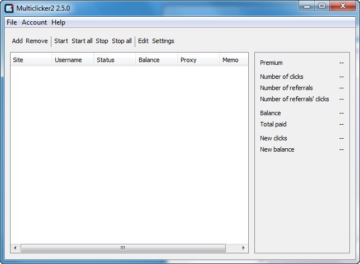The image size is (360, 264).
Task: Click Start all in the toolbar
Action: point(82,41)
